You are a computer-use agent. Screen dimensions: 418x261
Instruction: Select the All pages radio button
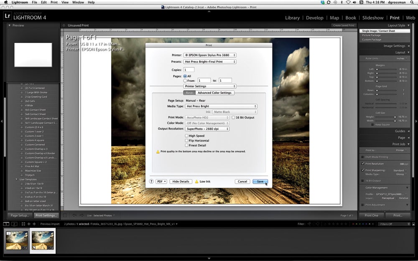pos(185,76)
